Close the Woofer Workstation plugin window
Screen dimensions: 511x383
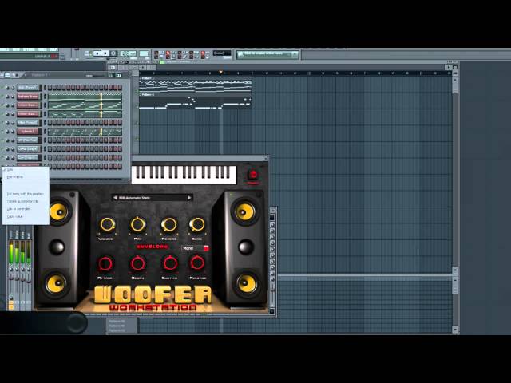click(x=266, y=158)
